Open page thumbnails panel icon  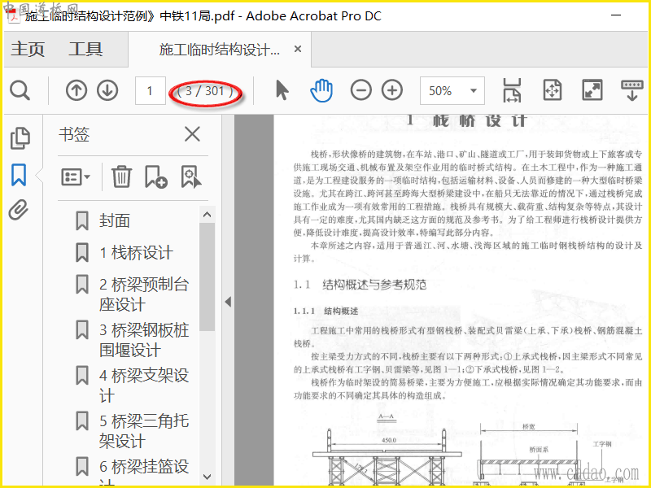pos(20,137)
